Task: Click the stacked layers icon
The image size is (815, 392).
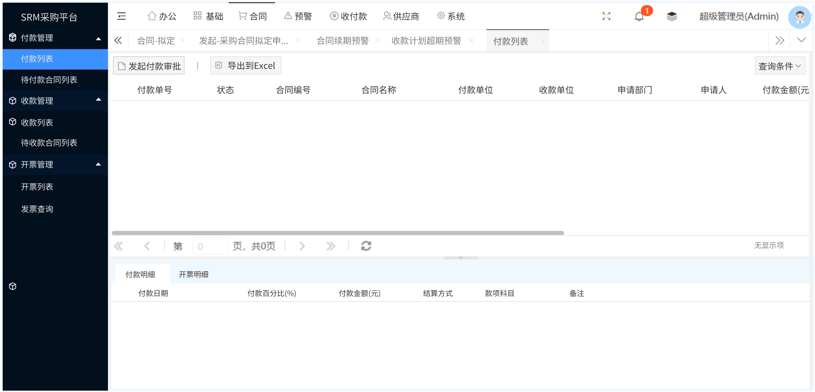Action: point(671,16)
